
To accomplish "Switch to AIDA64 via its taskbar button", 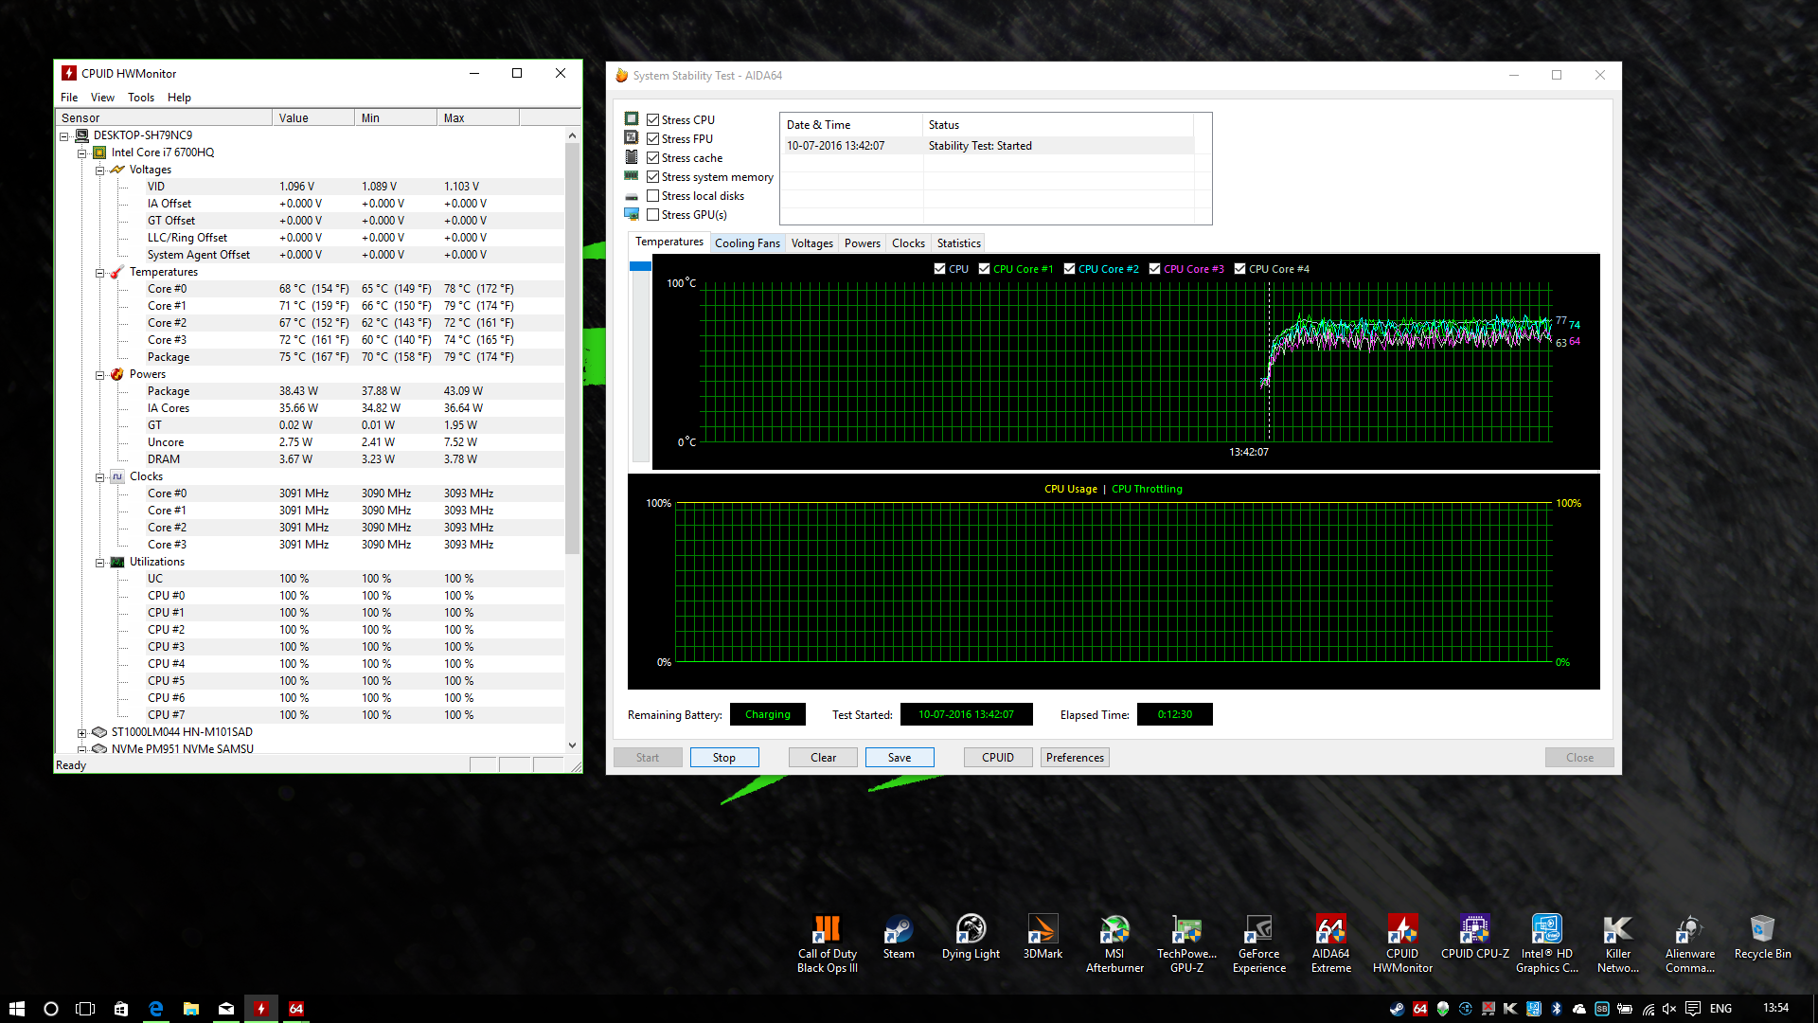I will (296, 1009).
